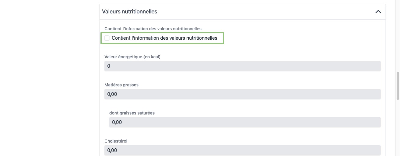Enable the nutritional information checkbox

(107, 38)
